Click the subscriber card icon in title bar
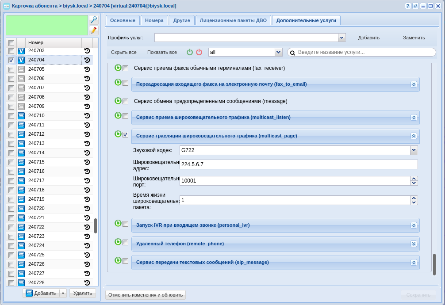Image resolution: width=445 pixels, height=305 pixels. 6,6
